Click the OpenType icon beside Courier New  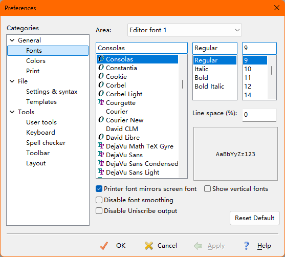(101, 120)
